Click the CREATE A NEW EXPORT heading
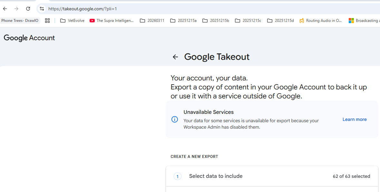Screen dimensions: 380x192 click(x=194, y=156)
